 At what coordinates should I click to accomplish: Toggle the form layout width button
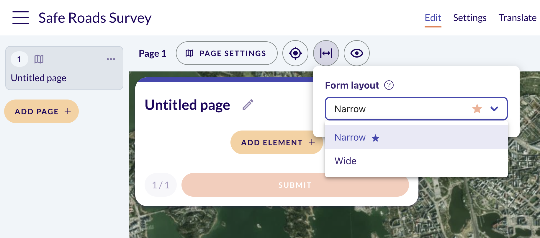(326, 53)
